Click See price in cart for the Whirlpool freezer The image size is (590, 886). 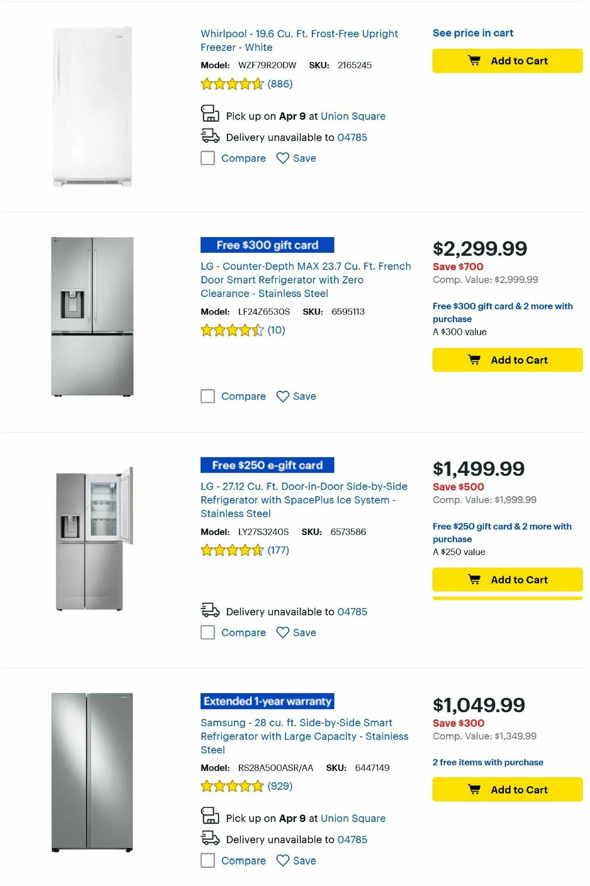pos(472,33)
